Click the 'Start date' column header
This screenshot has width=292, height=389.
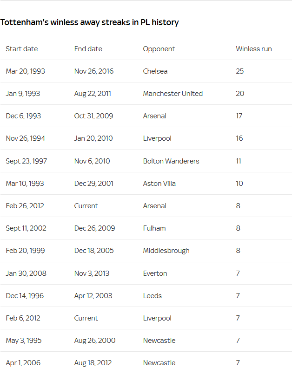[x=22, y=49]
